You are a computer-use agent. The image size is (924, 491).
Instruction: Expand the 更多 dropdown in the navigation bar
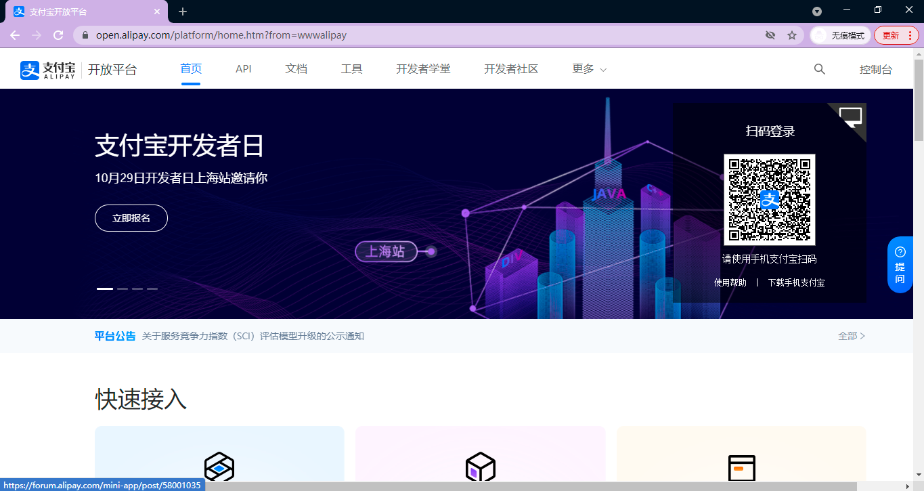click(x=588, y=68)
